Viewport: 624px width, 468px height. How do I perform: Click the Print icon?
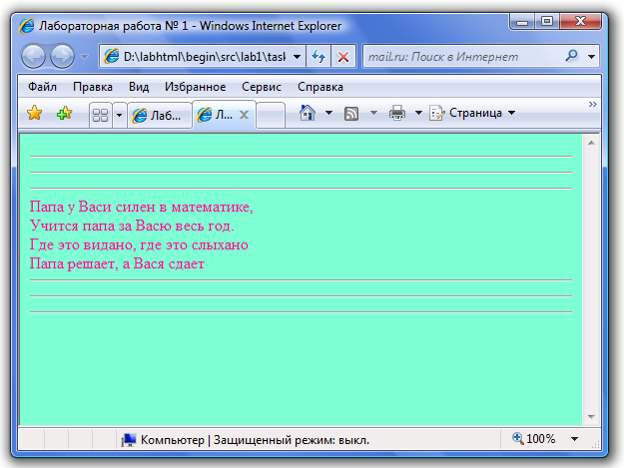(396, 113)
